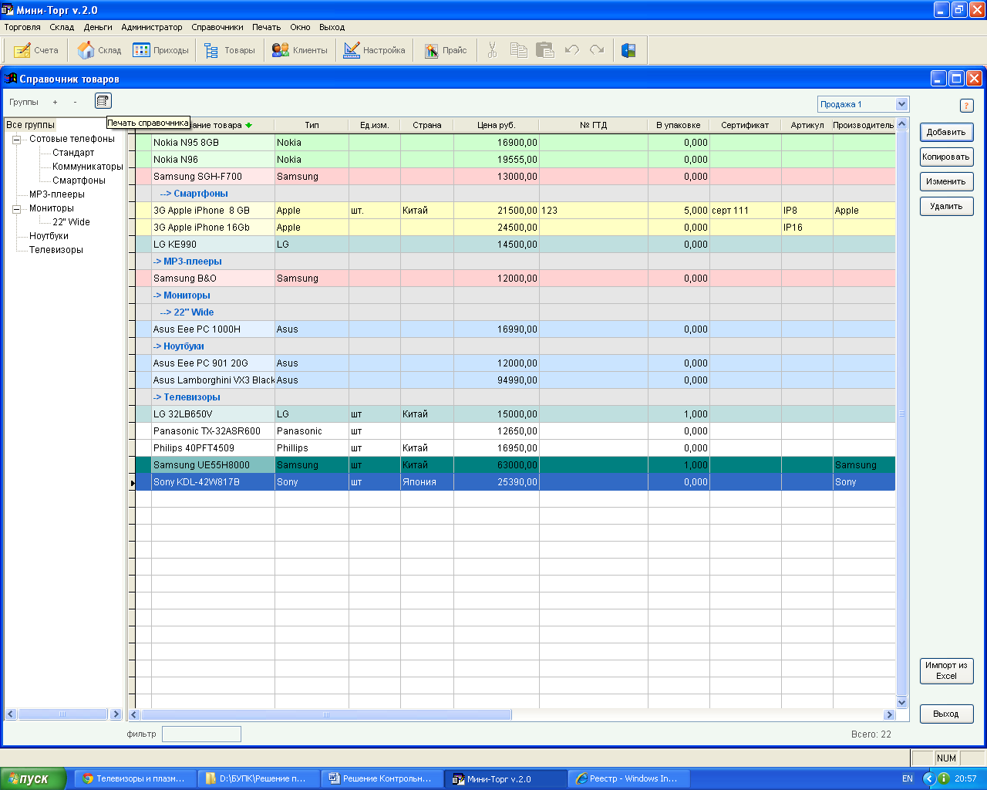Open the Клиенты toolbar icon

point(300,50)
